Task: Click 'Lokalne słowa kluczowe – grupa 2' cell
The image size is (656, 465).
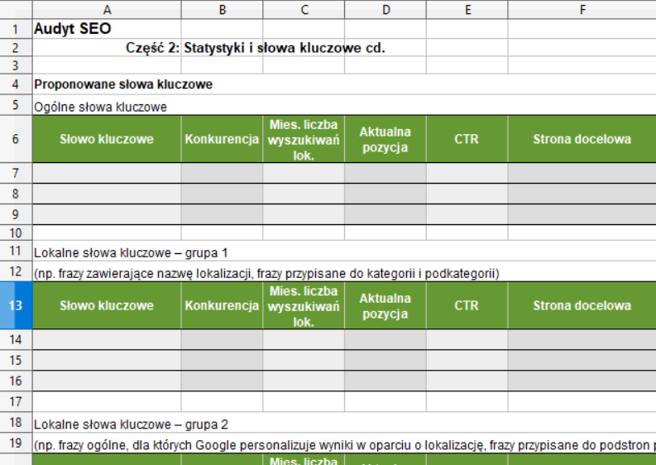Action: [x=131, y=424]
